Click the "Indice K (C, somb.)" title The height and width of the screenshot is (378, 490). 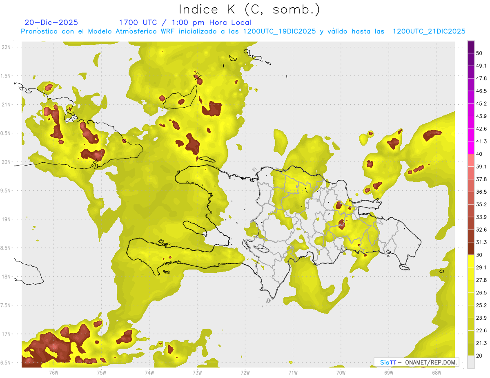249,9
